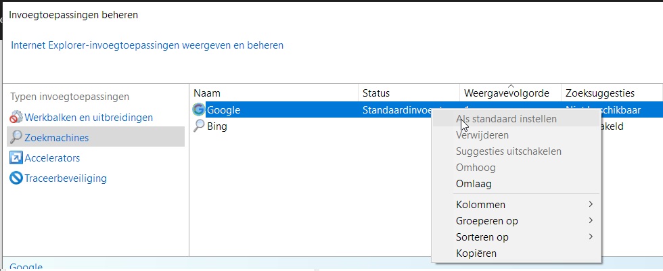Viewport: 663px width, 271px height.
Task: Click the Accelerators arrow icon
Action: coord(16,158)
